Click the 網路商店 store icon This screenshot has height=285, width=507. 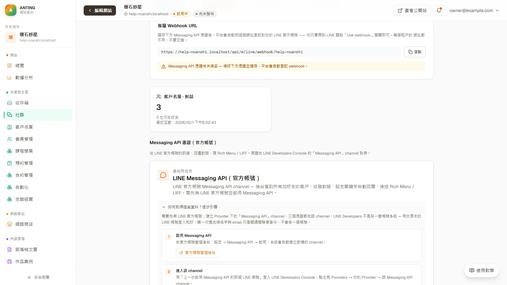(10, 224)
